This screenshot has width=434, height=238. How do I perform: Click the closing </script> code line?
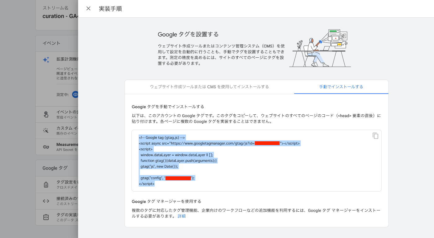(x=147, y=184)
